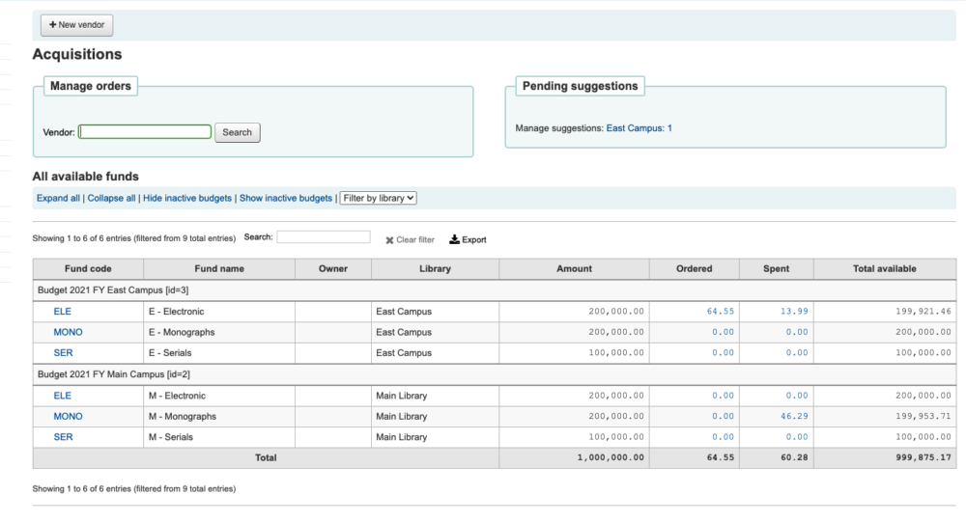This screenshot has height=523, width=966.
Task: Click the 13.99 spent amount link
Action: click(x=795, y=312)
